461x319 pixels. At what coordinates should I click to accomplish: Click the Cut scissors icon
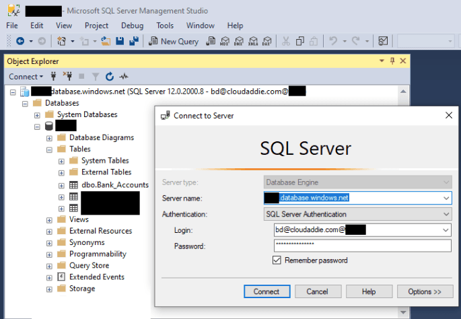286,41
